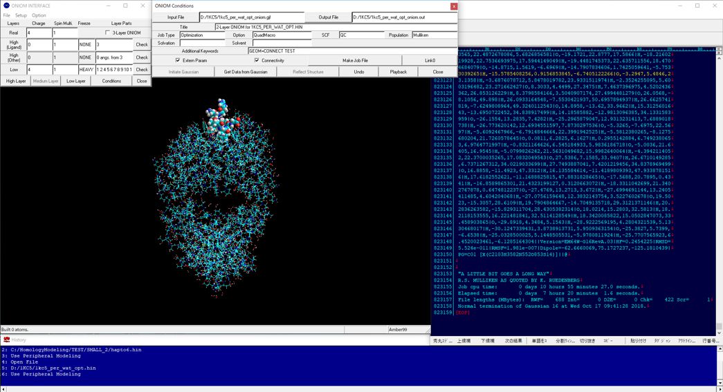Click the Input File button
723x392 pixels.
point(176,17)
